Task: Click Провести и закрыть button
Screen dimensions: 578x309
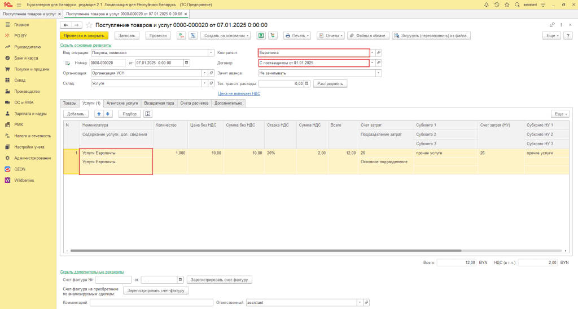Action: pyautogui.click(x=84, y=35)
